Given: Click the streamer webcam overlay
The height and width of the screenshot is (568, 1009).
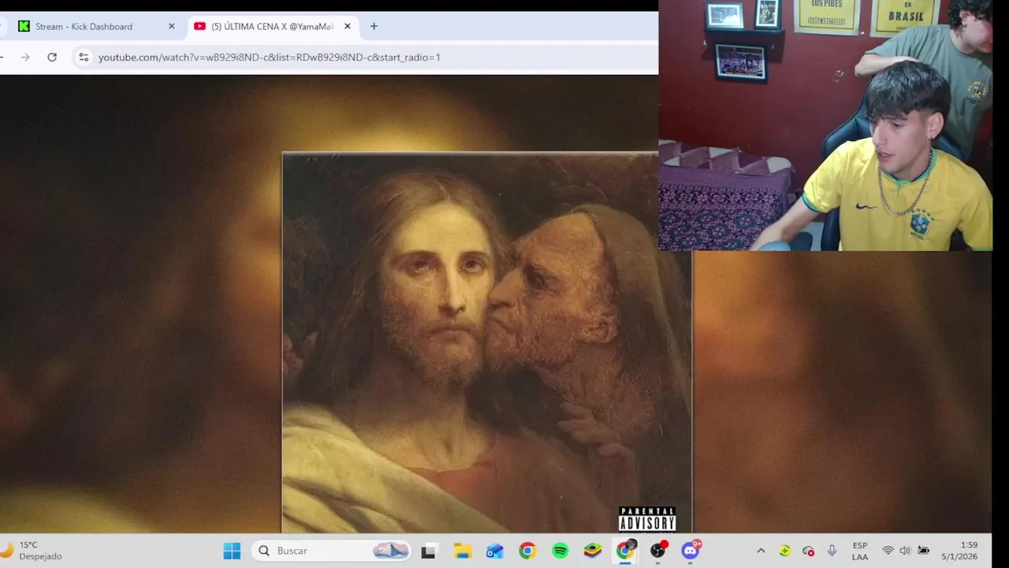Looking at the screenshot, I should pyautogui.click(x=825, y=125).
